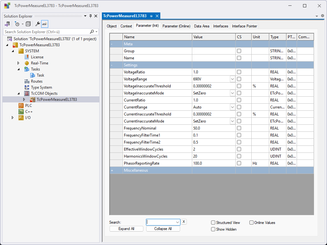The width and height of the screenshot is (327, 245).
Task: Open the VoltageRange dropdown
Action: tap(232, 79)
